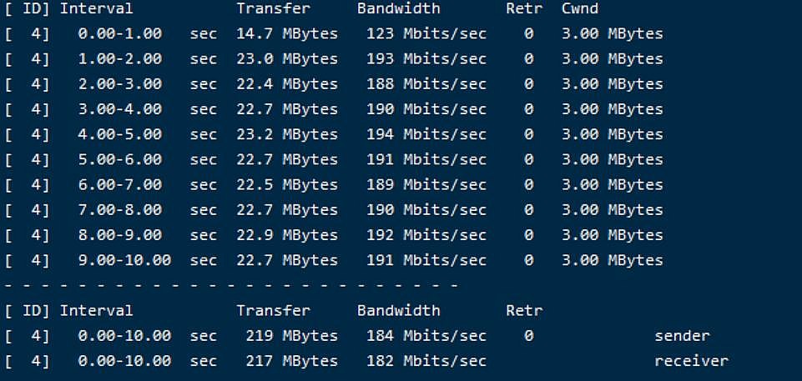The height and width of the screenshot is (381, 802).
Task: Click the 188 Mbits/sec bandwidth value
Action: (x=426, y=83)
